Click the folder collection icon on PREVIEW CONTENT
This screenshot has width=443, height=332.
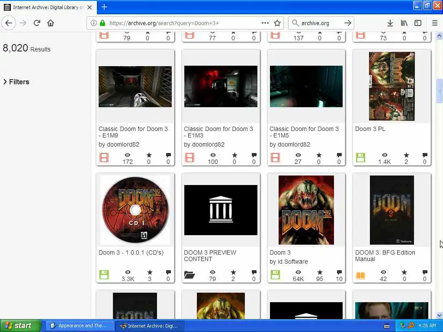click(189, 275)
